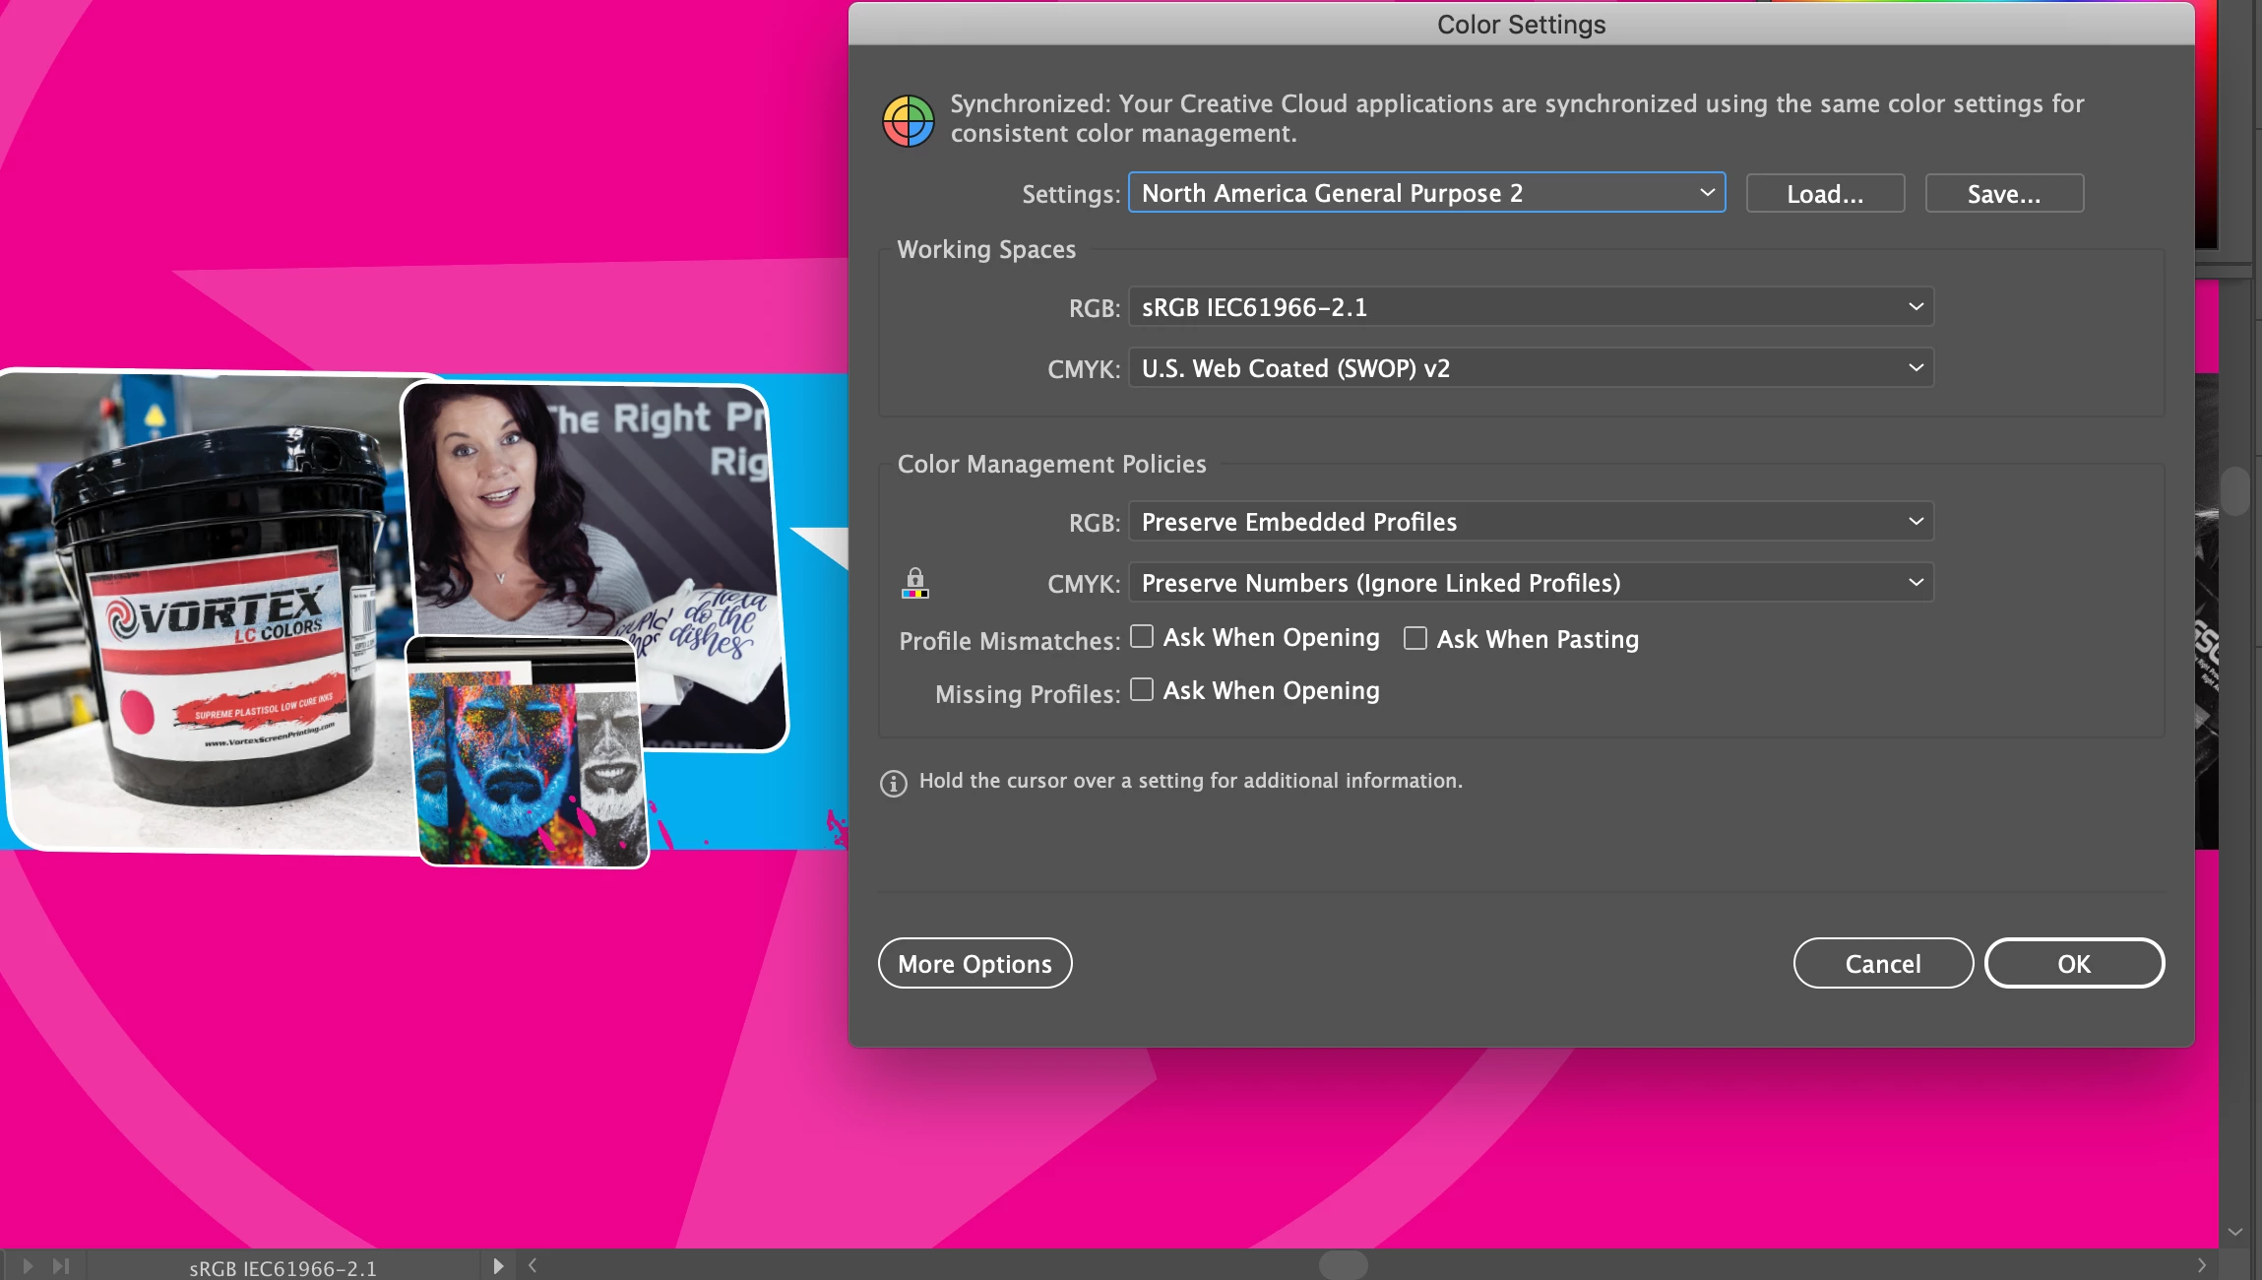Open the working space CMYK profile dropdown
Image resolution: width=2262 pixels, height=1280 pixels.
coord(1531,368)
